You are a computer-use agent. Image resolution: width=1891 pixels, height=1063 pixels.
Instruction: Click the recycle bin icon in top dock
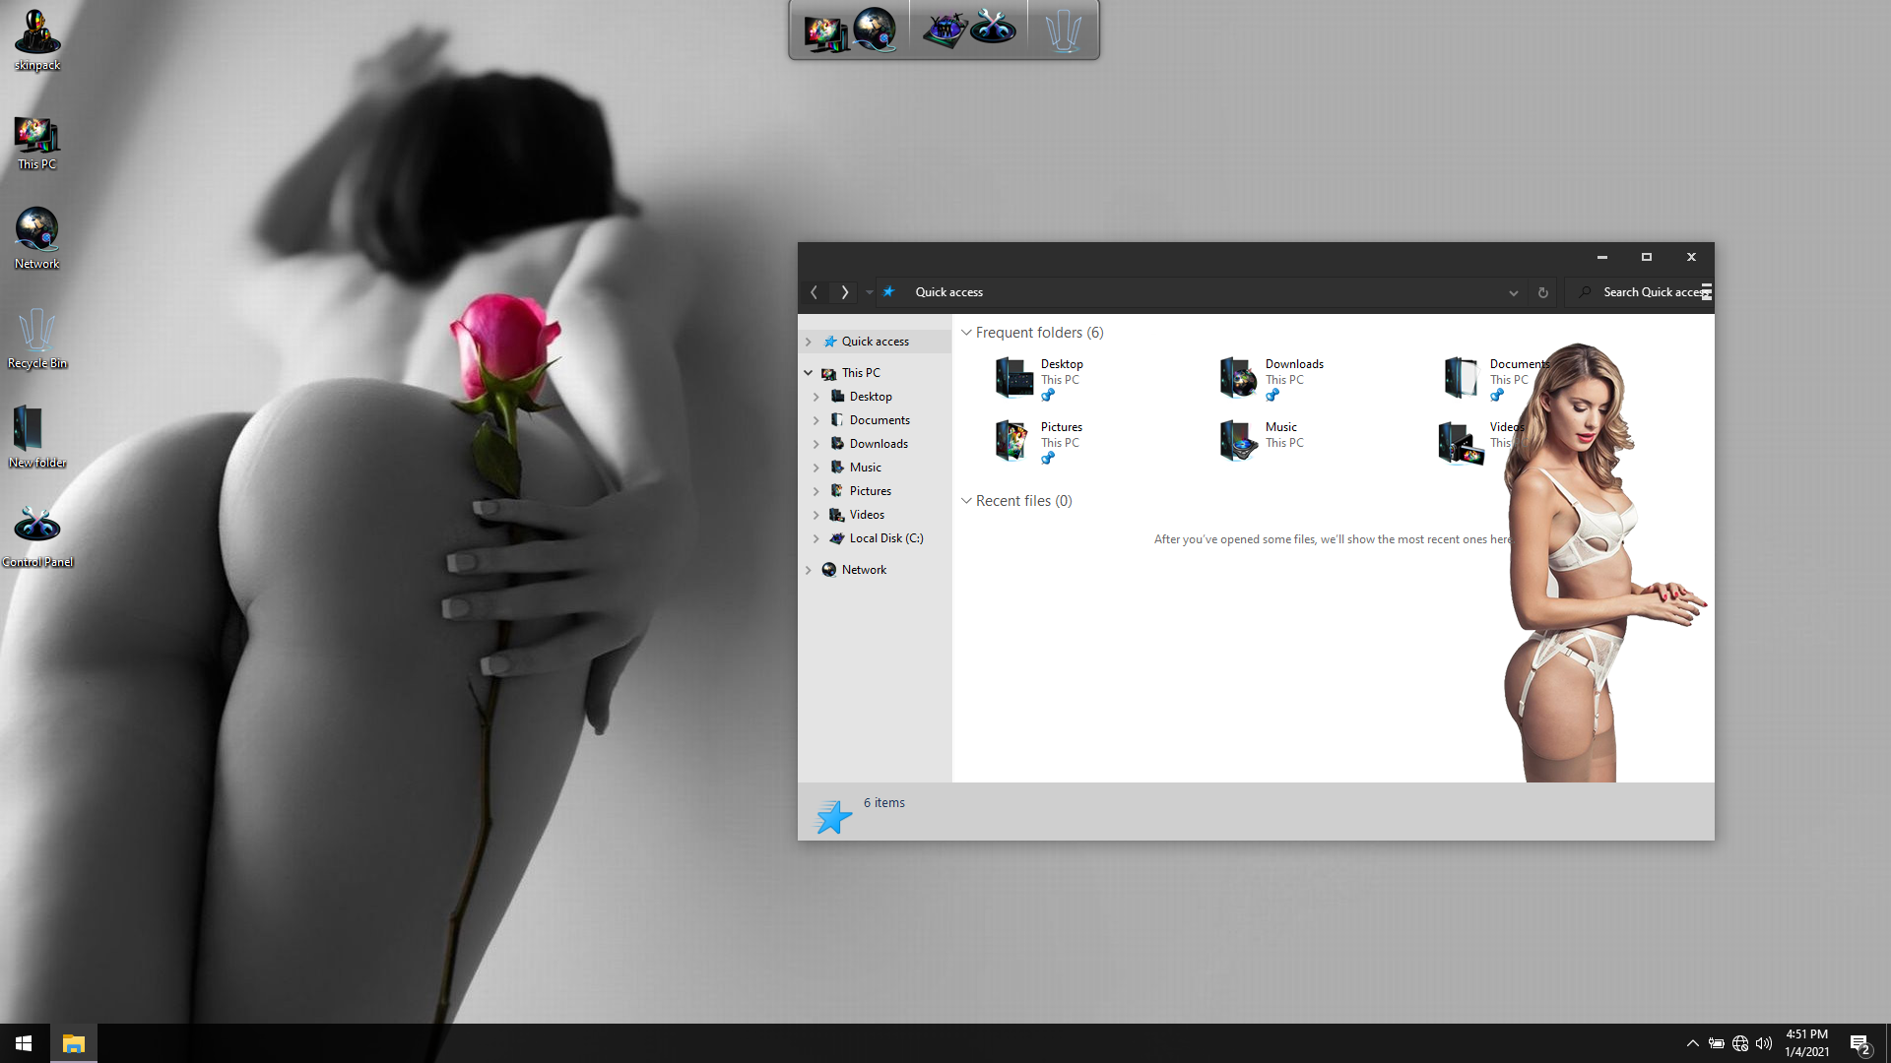(x=1064, y=30)
